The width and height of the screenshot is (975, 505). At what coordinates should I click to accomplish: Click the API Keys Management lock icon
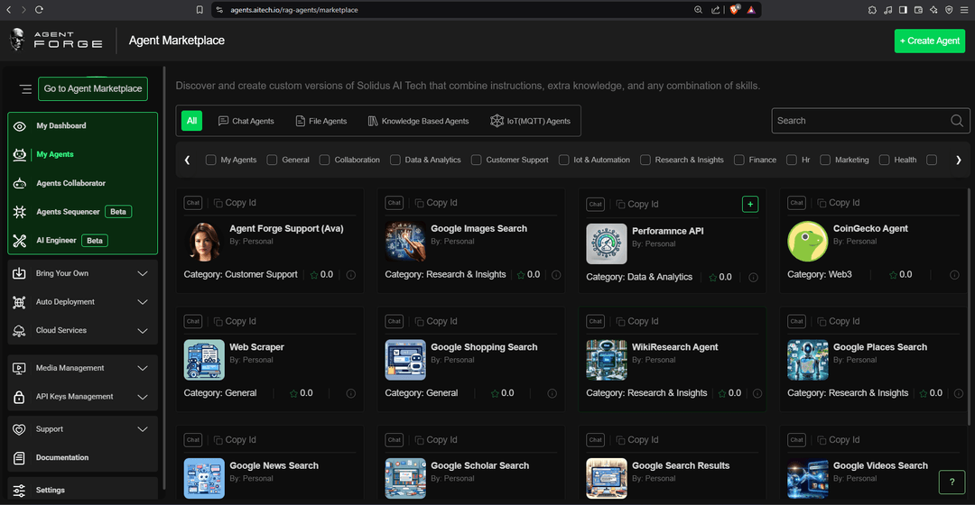click(19, 397)
